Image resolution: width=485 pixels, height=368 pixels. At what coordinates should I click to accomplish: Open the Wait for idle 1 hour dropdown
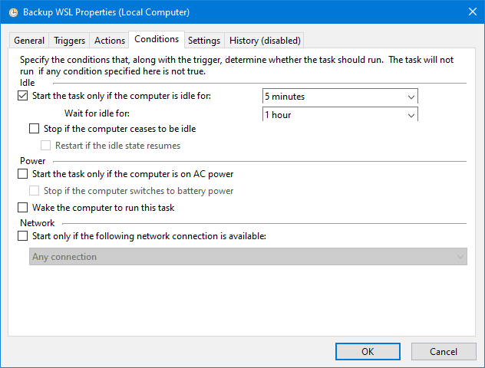coord(411,115)
